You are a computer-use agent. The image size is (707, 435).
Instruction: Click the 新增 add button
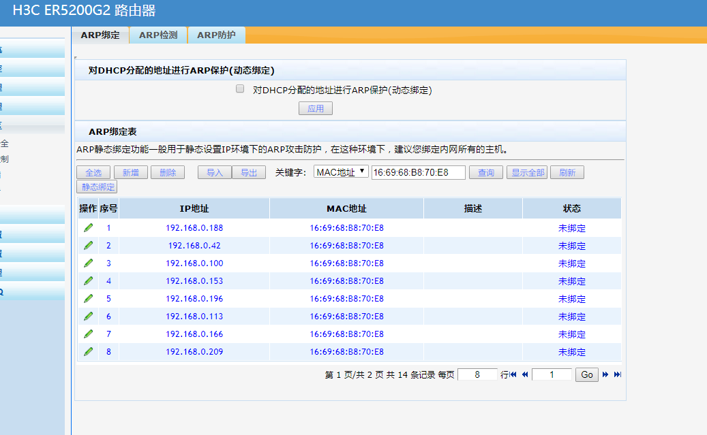coord(130,173)
